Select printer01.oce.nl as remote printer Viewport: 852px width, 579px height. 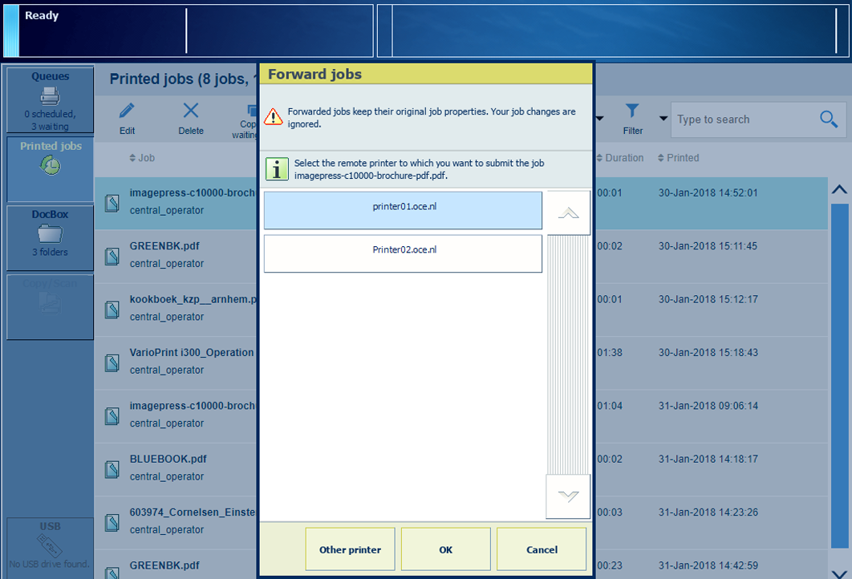[x=403, y=210]
